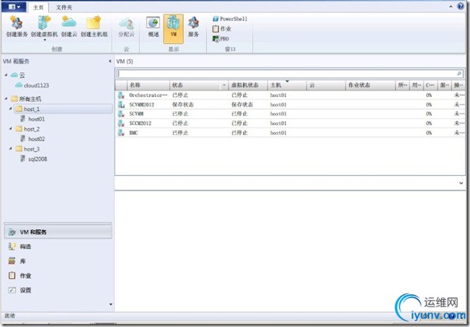Select host02 server in the tree

(33, 139)
